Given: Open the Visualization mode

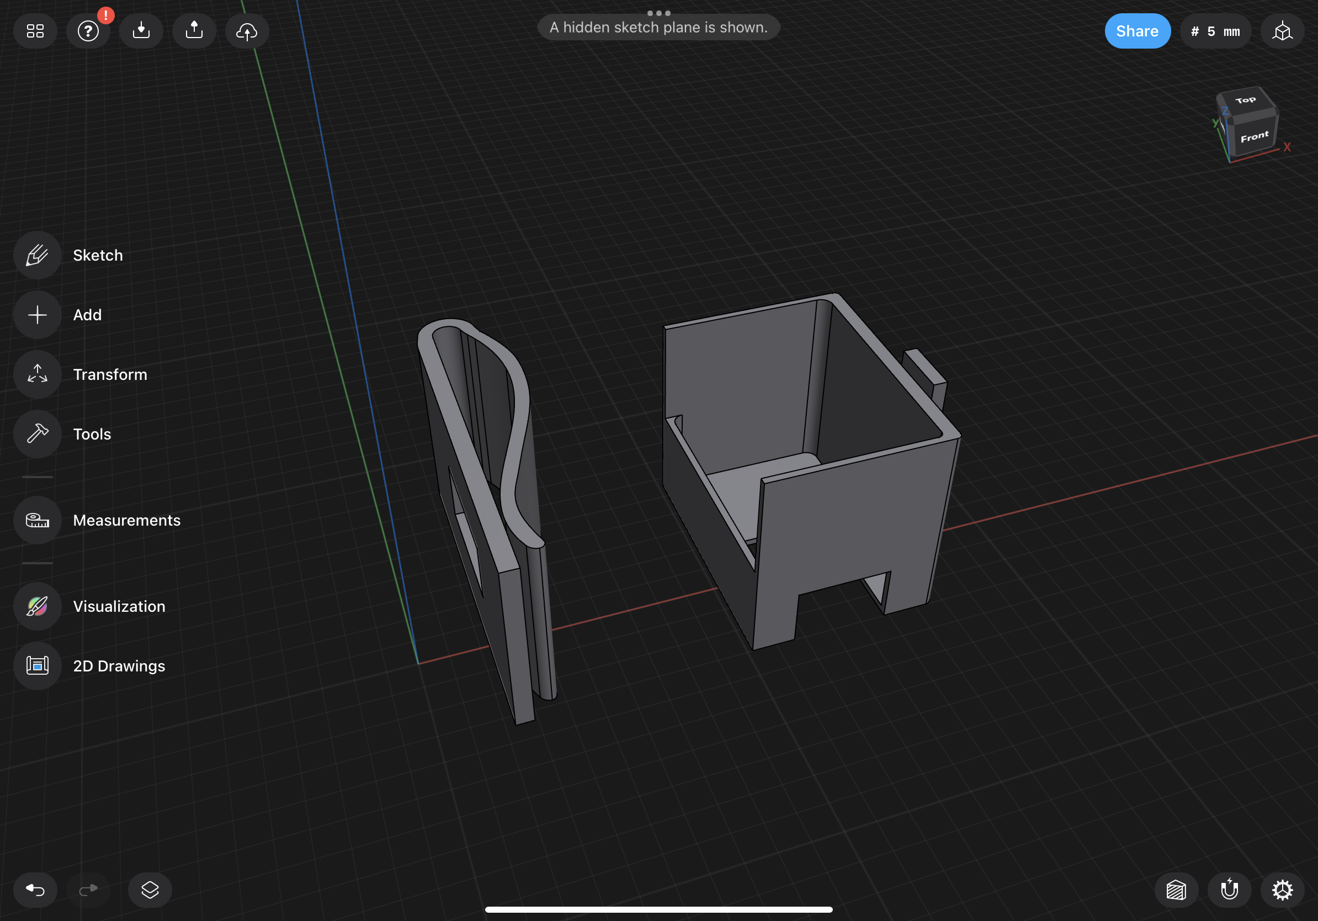Looking at the screenshot, I should coord(38,606).
